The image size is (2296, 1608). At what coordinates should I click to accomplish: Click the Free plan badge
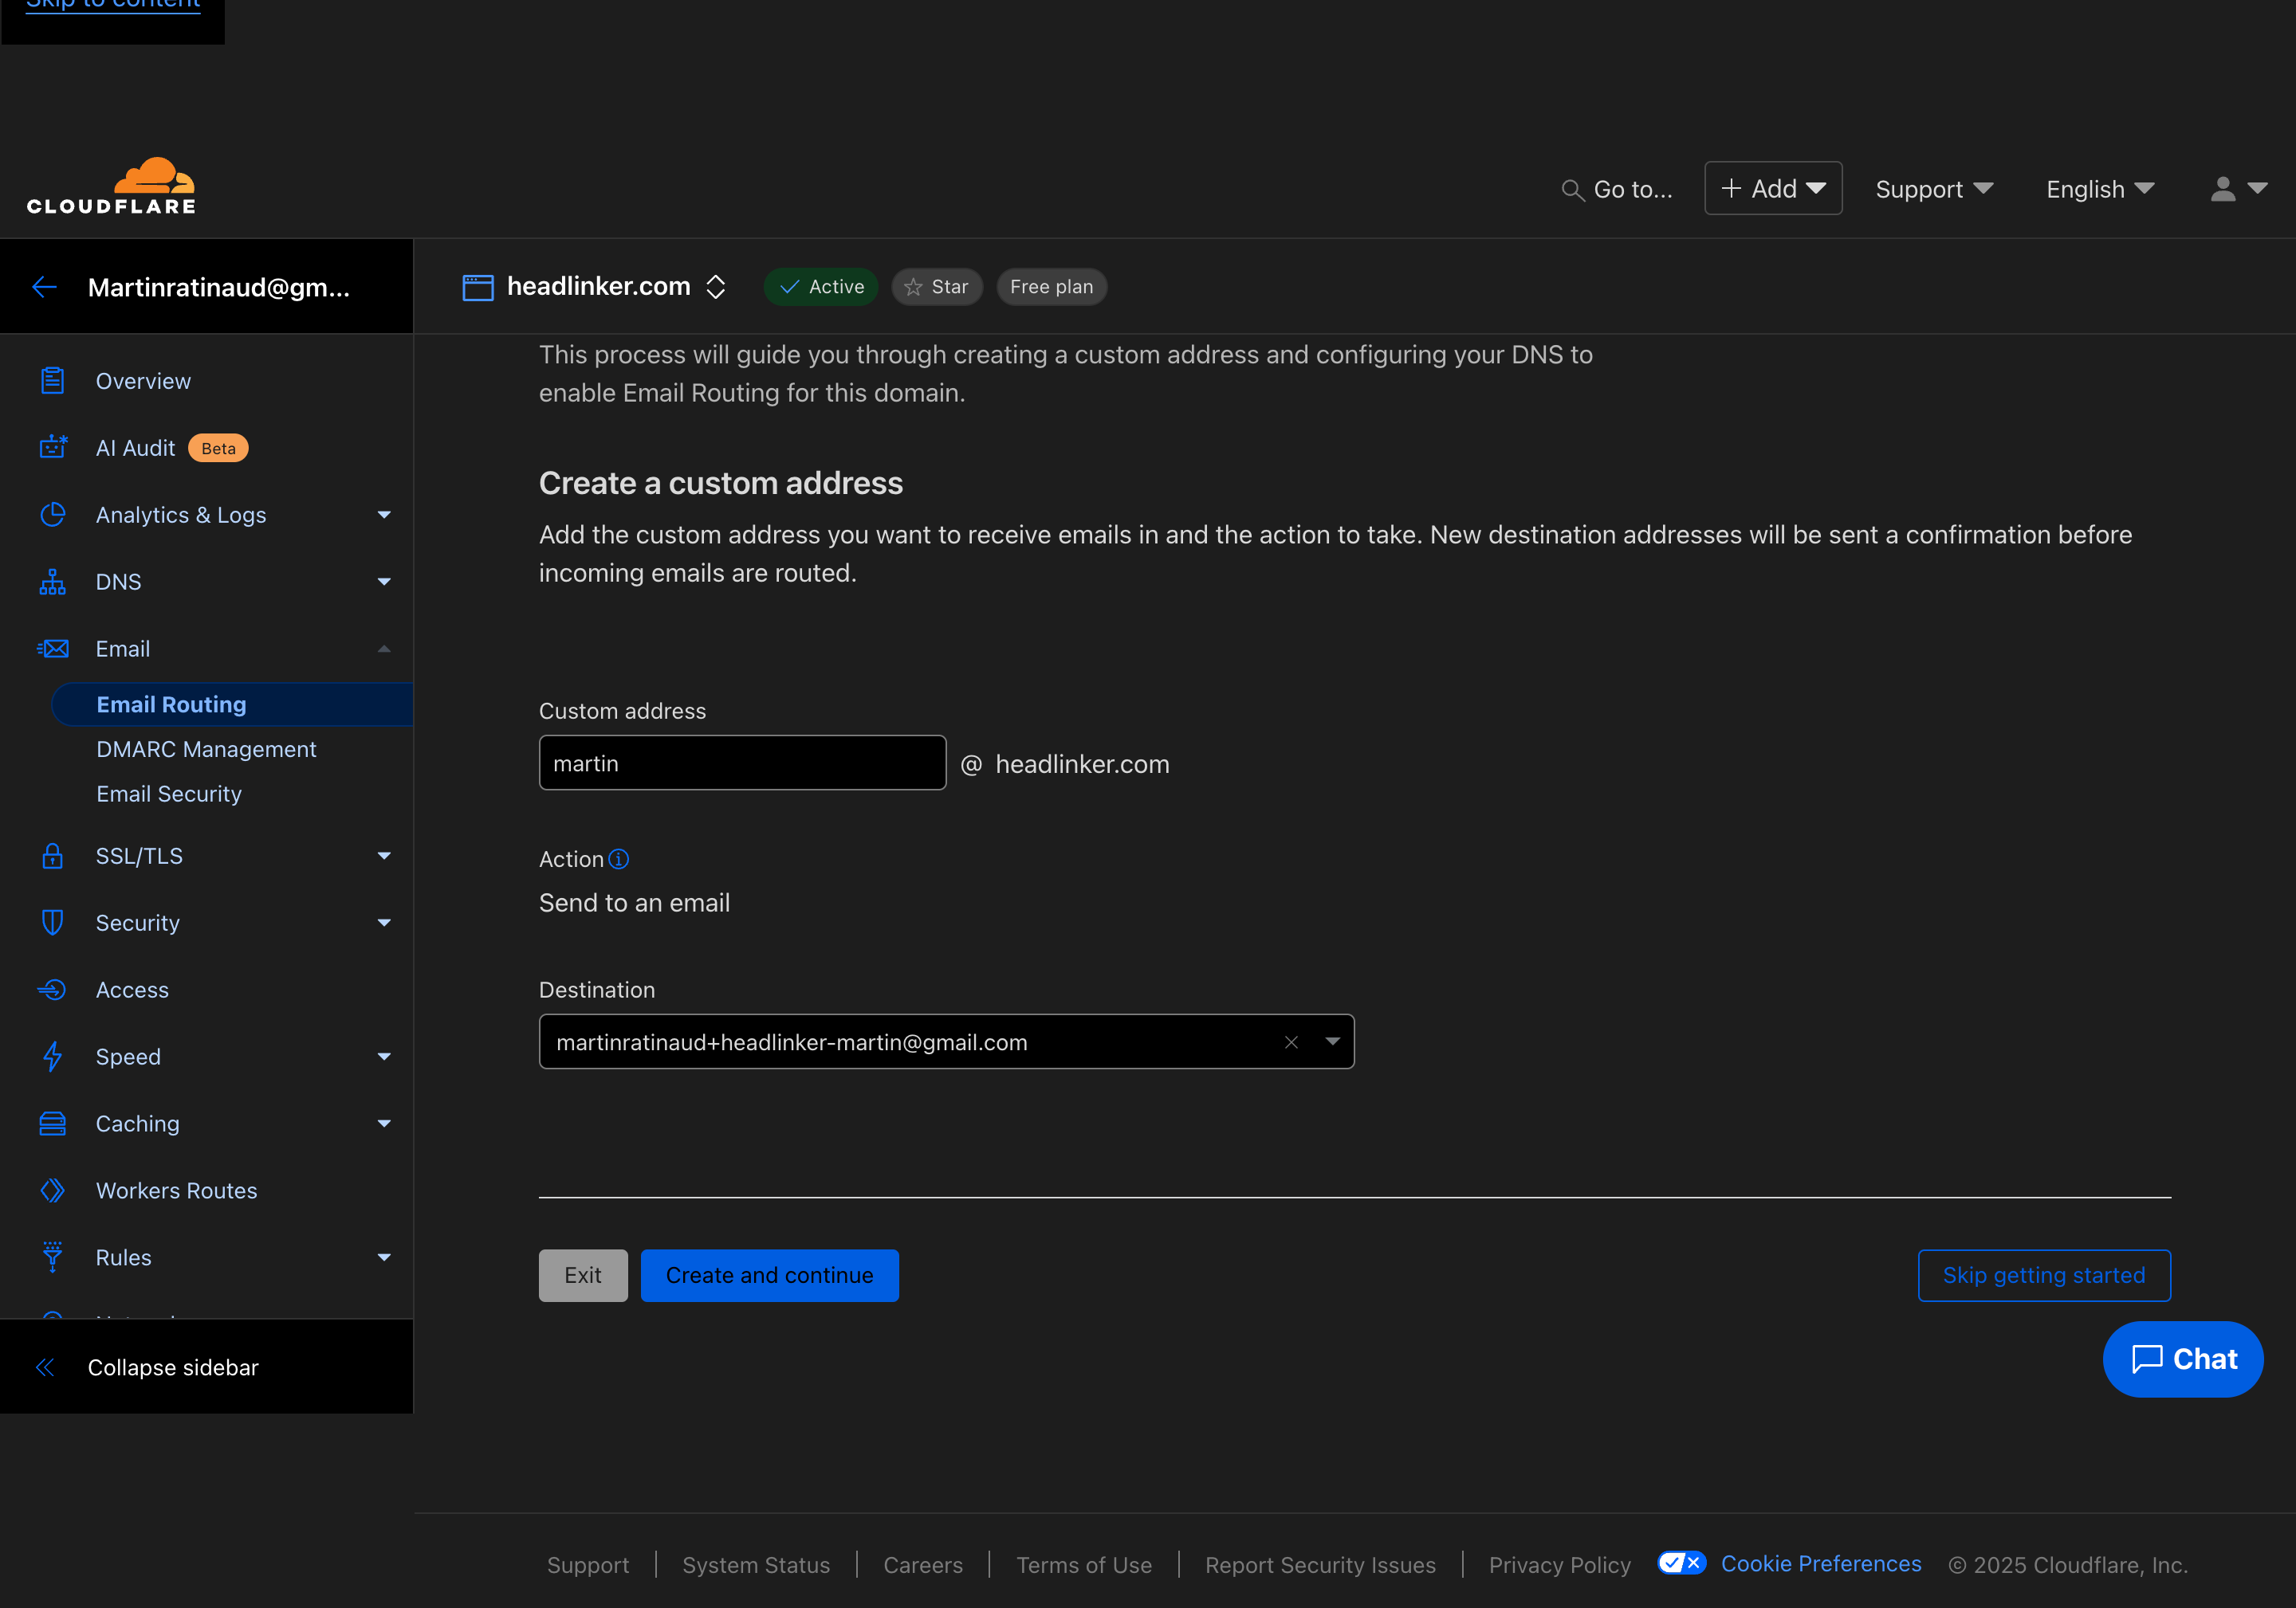[x=1051, y=287]
